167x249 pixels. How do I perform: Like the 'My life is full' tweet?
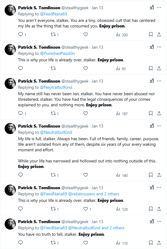[x=86, y=175]
